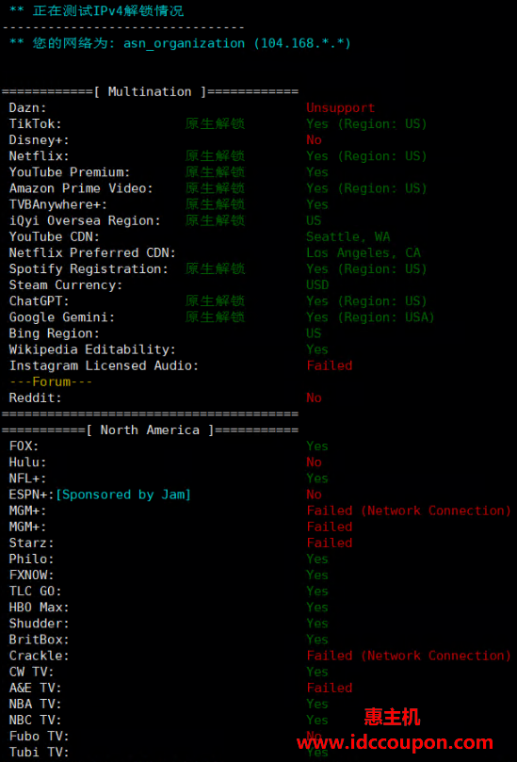Select the "Netflix:" label
The height and width of the screenshot is (762, 517).
coord(40,156)
